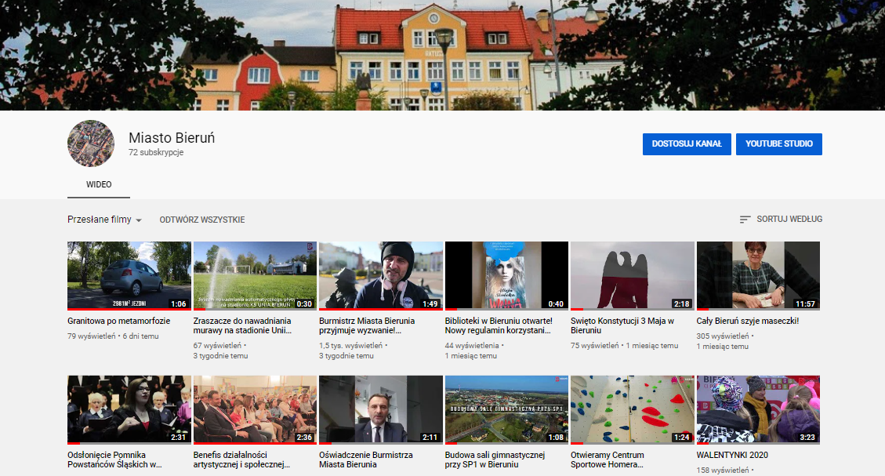This screenshot has width=885, height=476.
Task: Open the Sortuj według sorting menu
Action: coord(789,220)
